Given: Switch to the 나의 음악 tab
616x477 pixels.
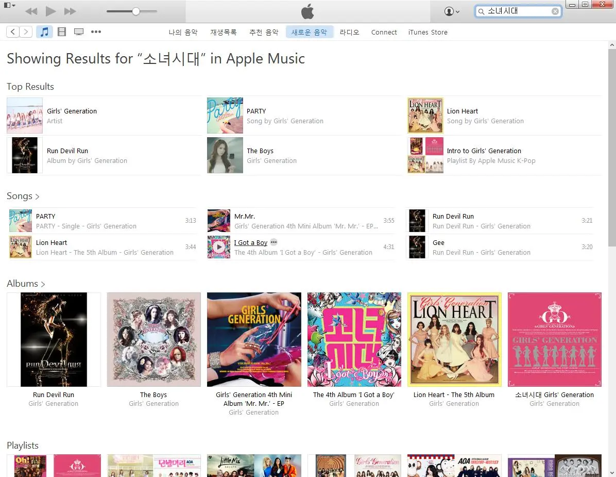Looking at the screenshot, I should [183, 32].
